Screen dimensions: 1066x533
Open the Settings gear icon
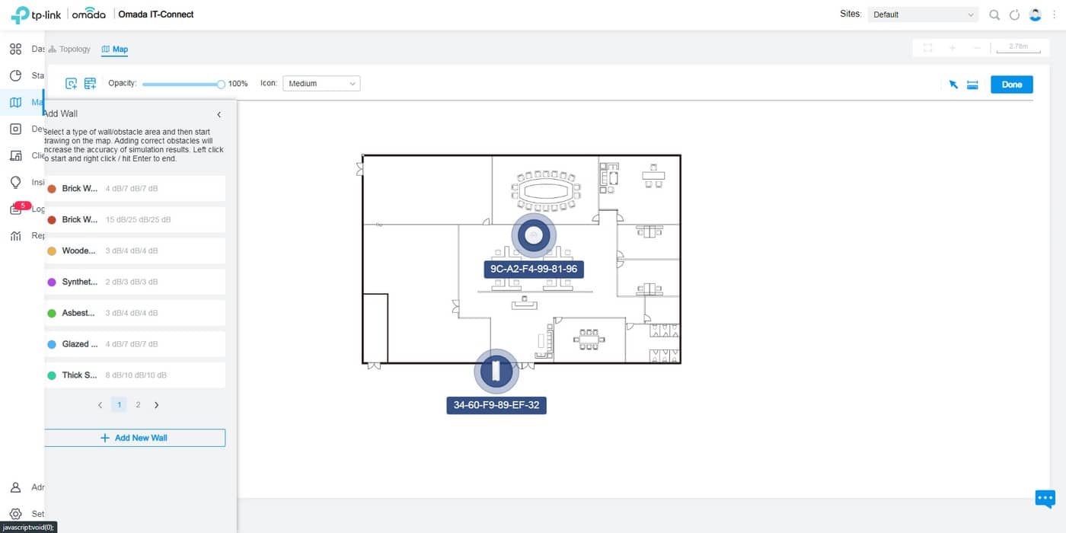click(15, 514)
